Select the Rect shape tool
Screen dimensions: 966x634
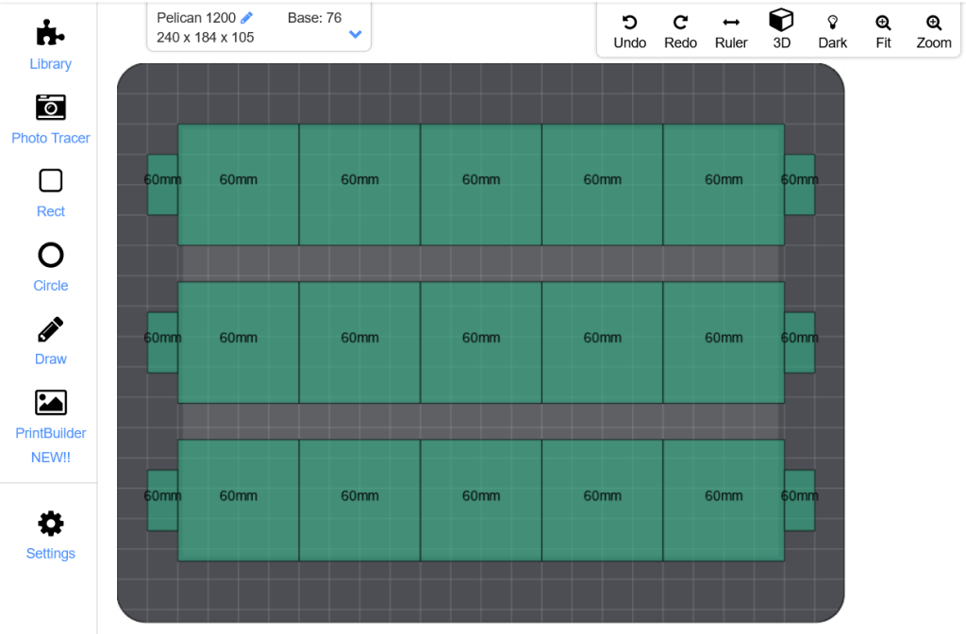tap(50, 181)
